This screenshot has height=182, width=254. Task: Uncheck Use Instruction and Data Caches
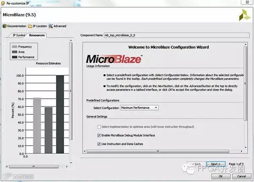99,144
